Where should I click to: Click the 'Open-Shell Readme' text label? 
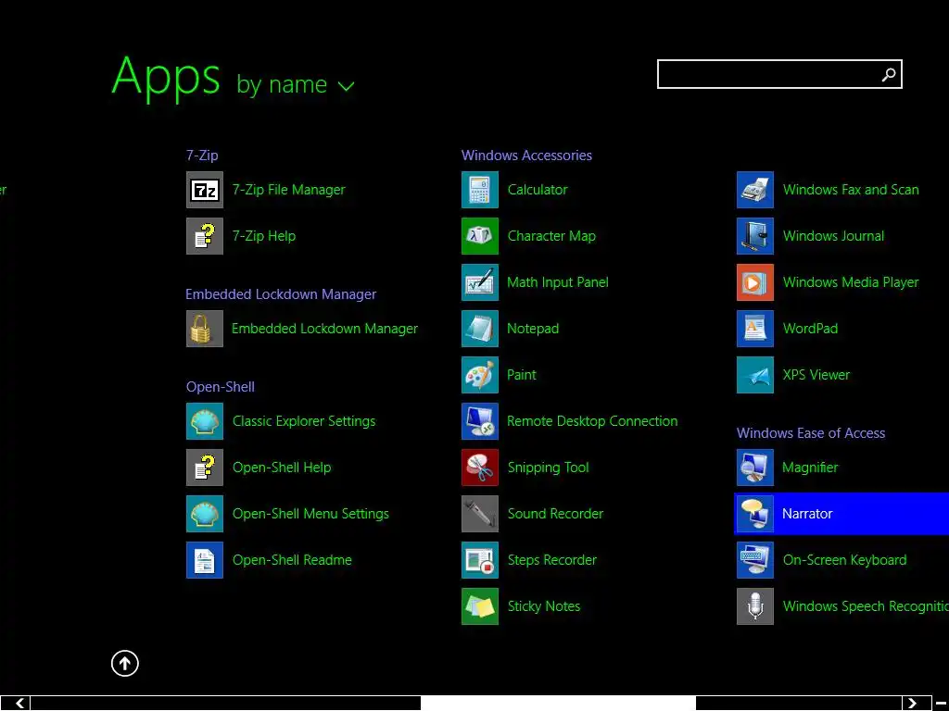pos(292,560)
